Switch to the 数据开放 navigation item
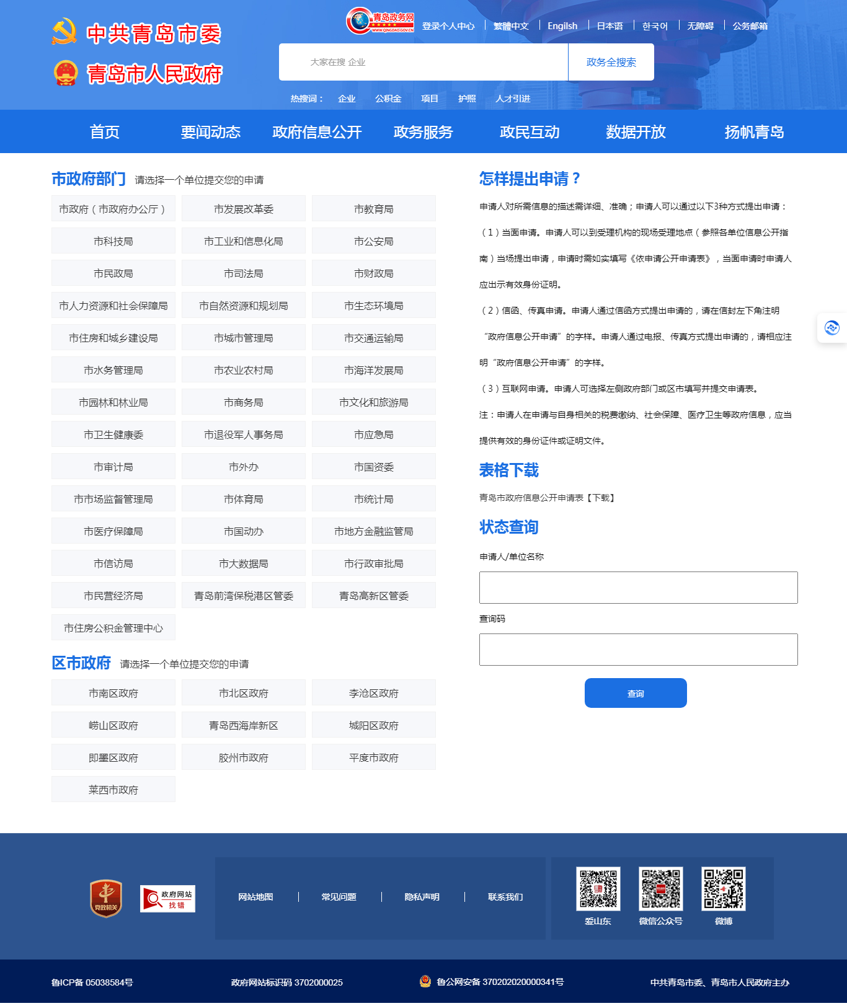This screenshot has height=1006, width=847. click(x=636, y=132)
